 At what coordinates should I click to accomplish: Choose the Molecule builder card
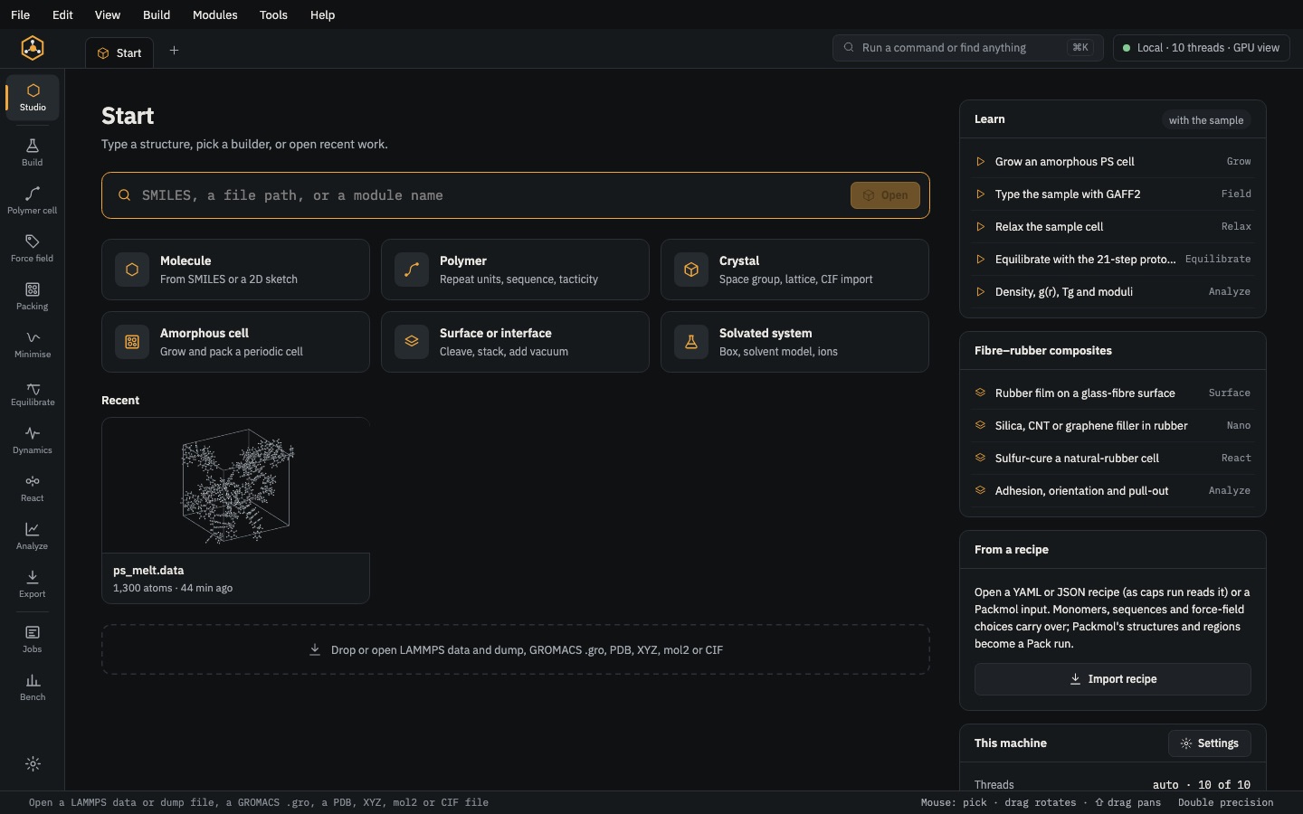pyautogui.click(x=235, y=270)
